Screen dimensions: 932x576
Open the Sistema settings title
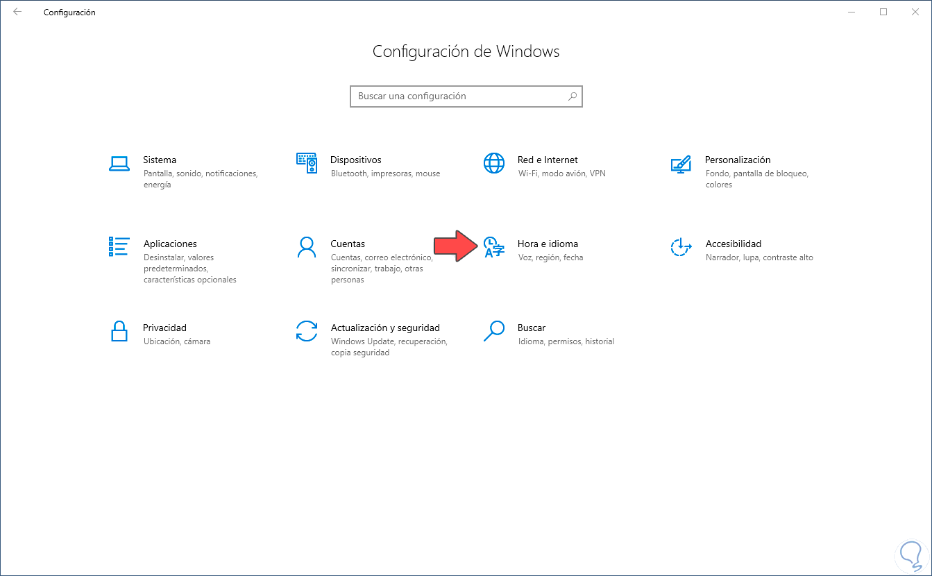tap(160, 160)
